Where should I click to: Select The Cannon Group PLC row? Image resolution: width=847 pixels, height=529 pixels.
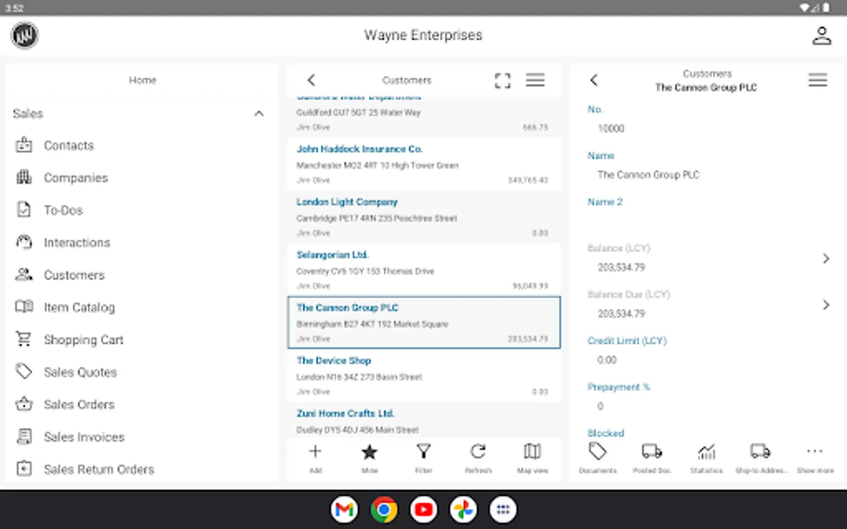(x=423, y=323)
